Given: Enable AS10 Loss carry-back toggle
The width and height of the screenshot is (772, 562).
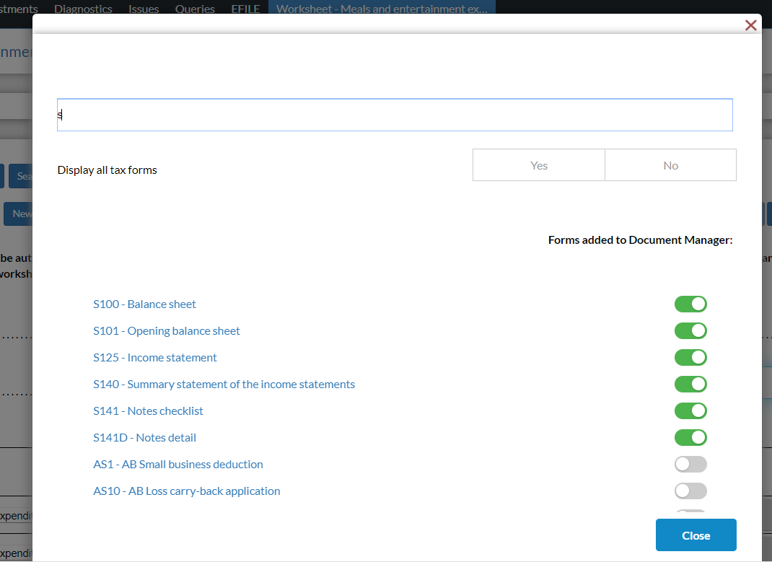Looking at the screenshot, I should pyautogui.click(x=690, y=491).
